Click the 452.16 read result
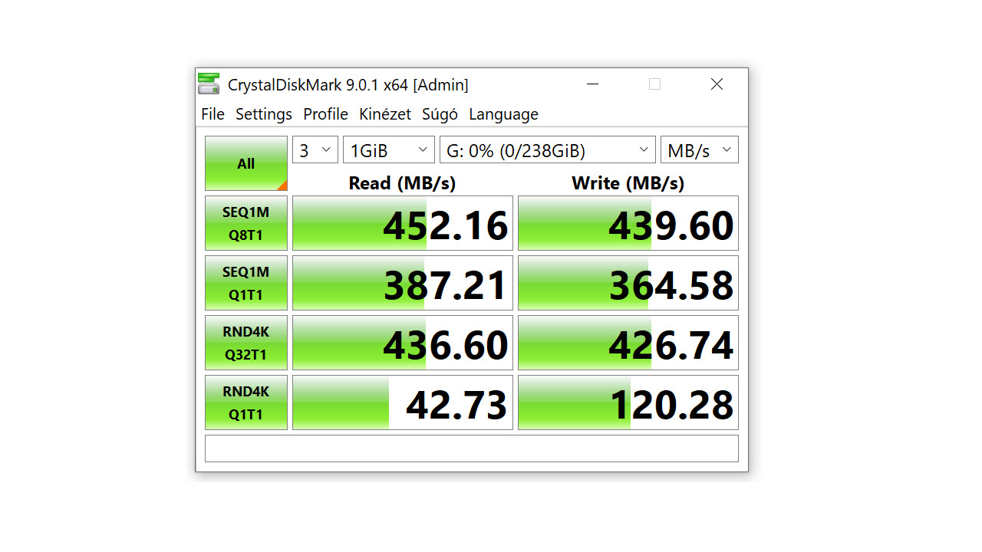 [x=403, y=223]
